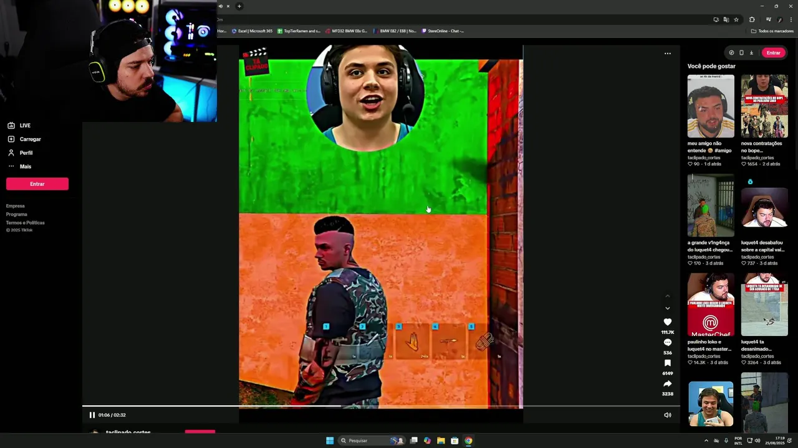Click 'luquet4 desabafou sobre a capital' title

763,246
